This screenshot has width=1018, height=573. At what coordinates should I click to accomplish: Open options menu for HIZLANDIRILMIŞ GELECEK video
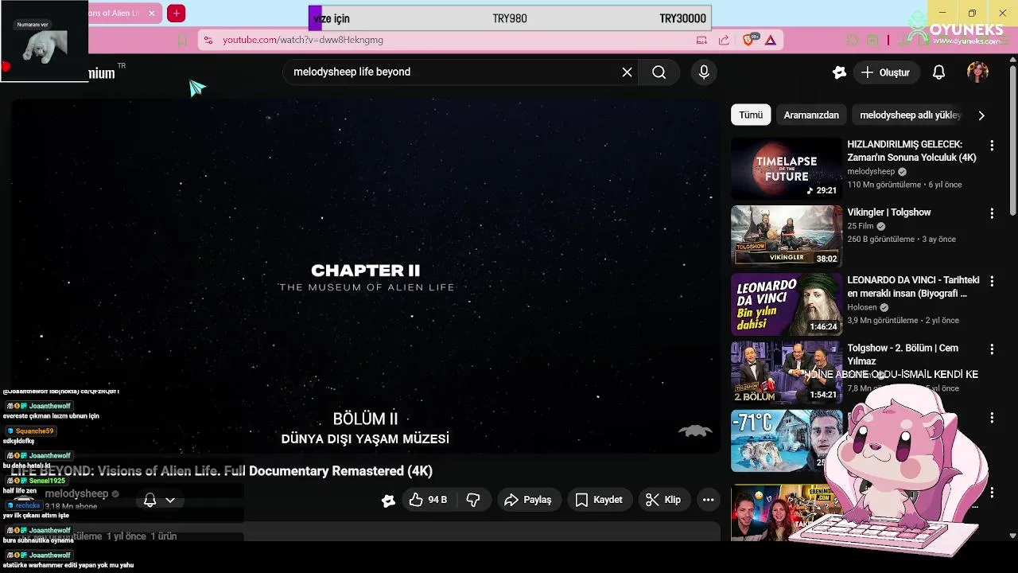992,146
